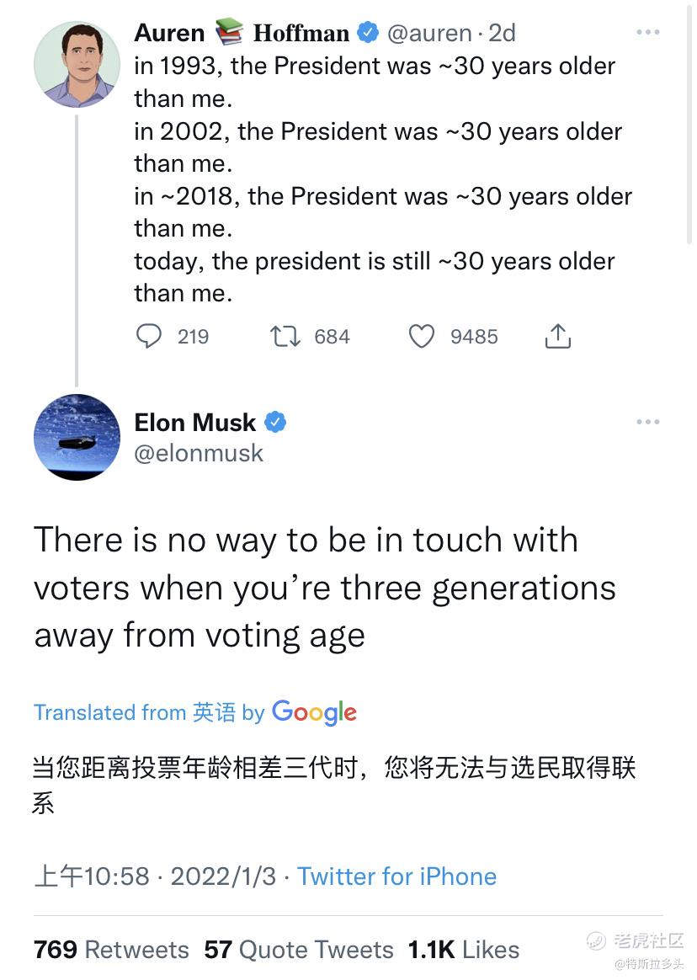Retweet Auren Hoffman's tweet
Viewport: 697px width, 980px height.
pos(285,336)
